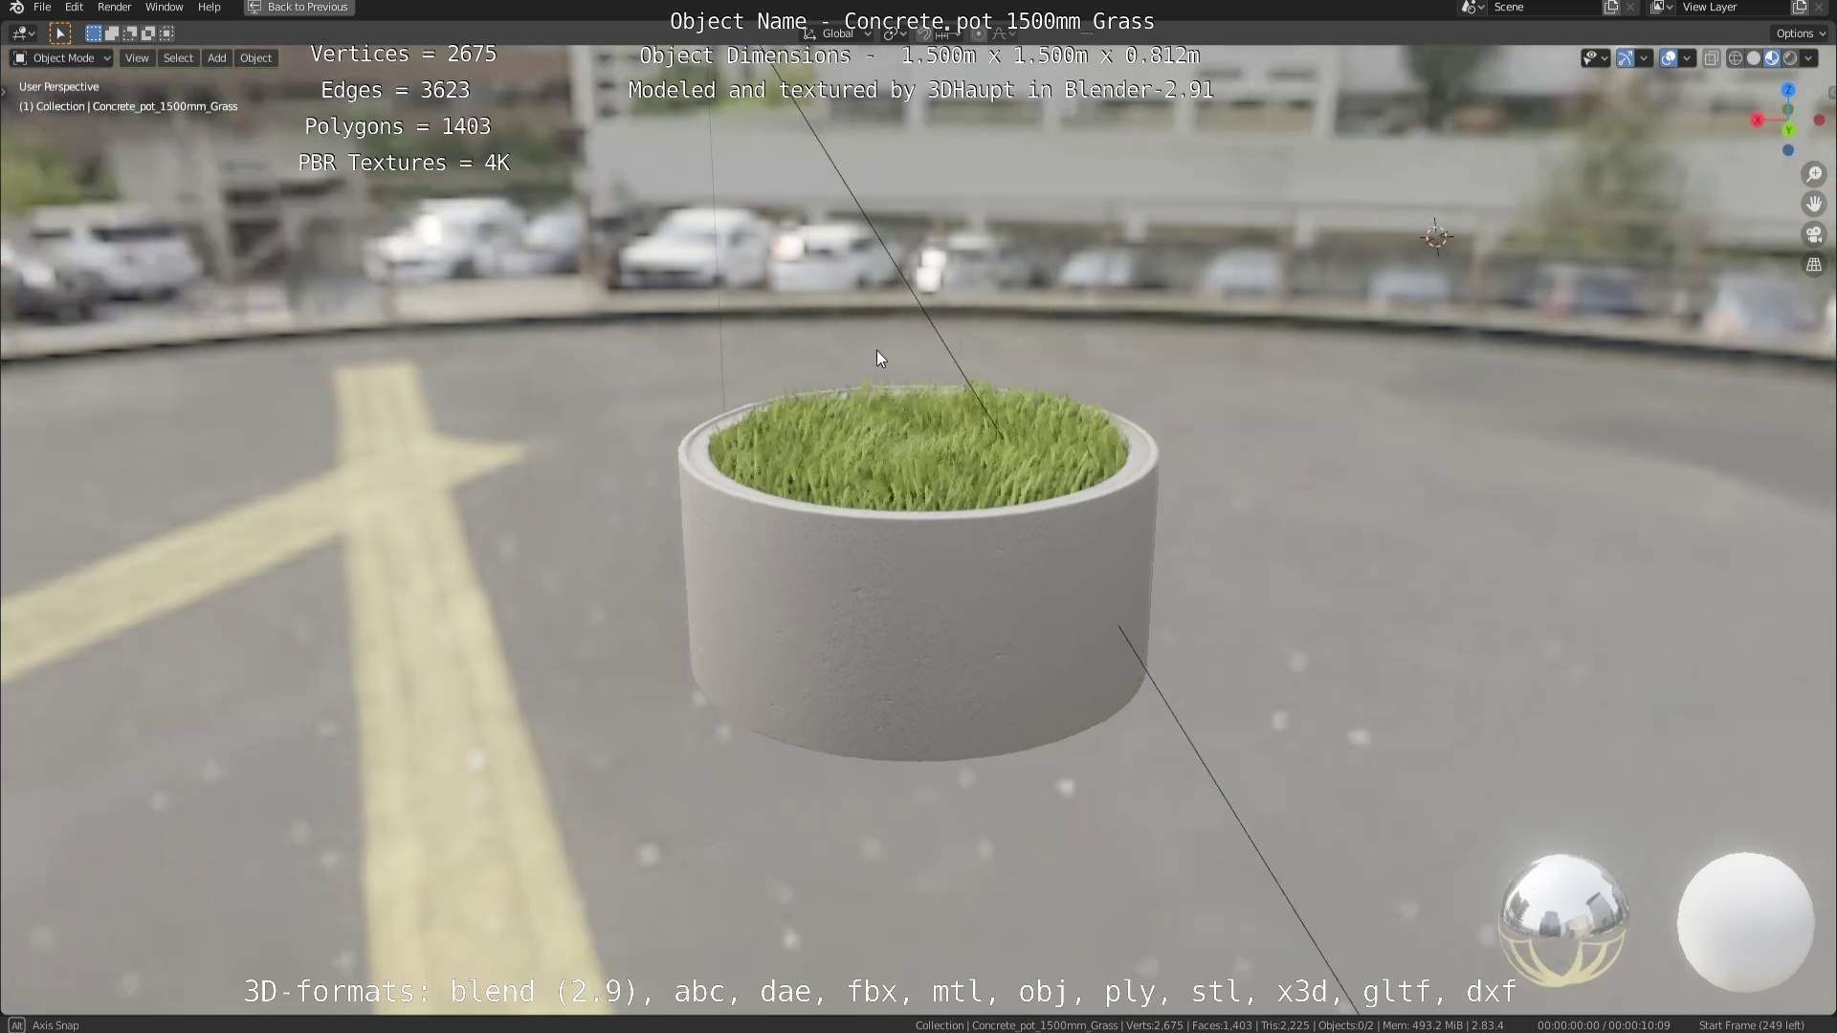Open the Global transform orientation dropdown
The width and height of the screenshot is (1837, 1033).
point(837,33)
